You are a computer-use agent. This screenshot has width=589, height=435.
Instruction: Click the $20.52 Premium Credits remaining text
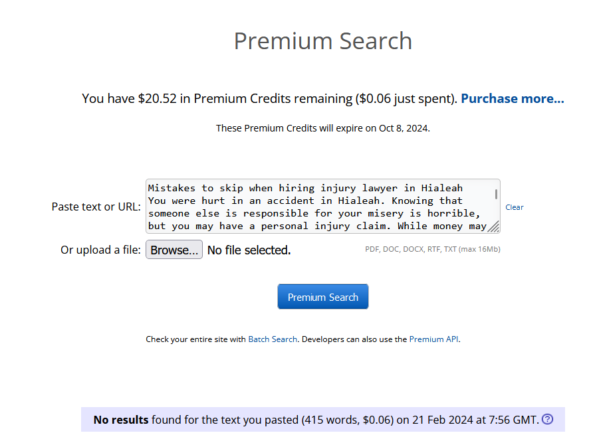217,99
